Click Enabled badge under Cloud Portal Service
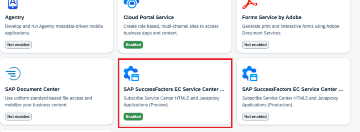 (x=133, y=45)
